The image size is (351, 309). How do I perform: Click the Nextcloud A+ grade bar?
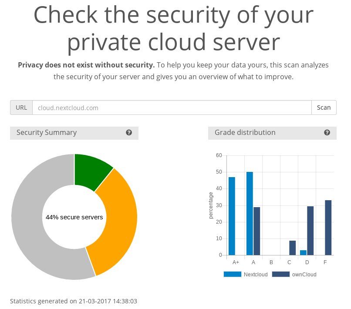(232, 216)
